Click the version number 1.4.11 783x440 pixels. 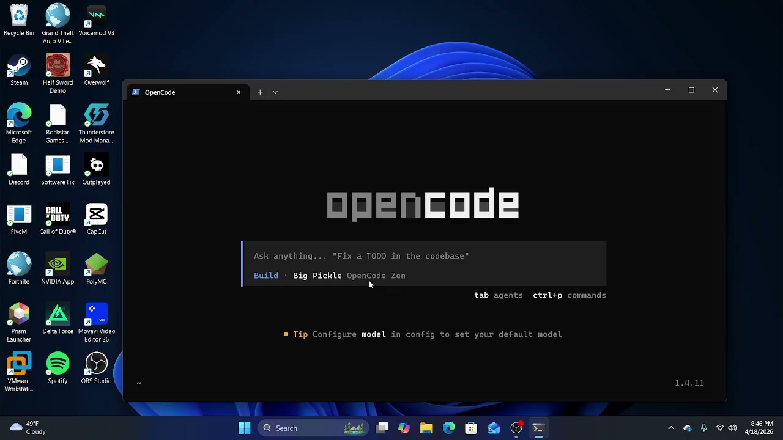(x=689, y=383)
